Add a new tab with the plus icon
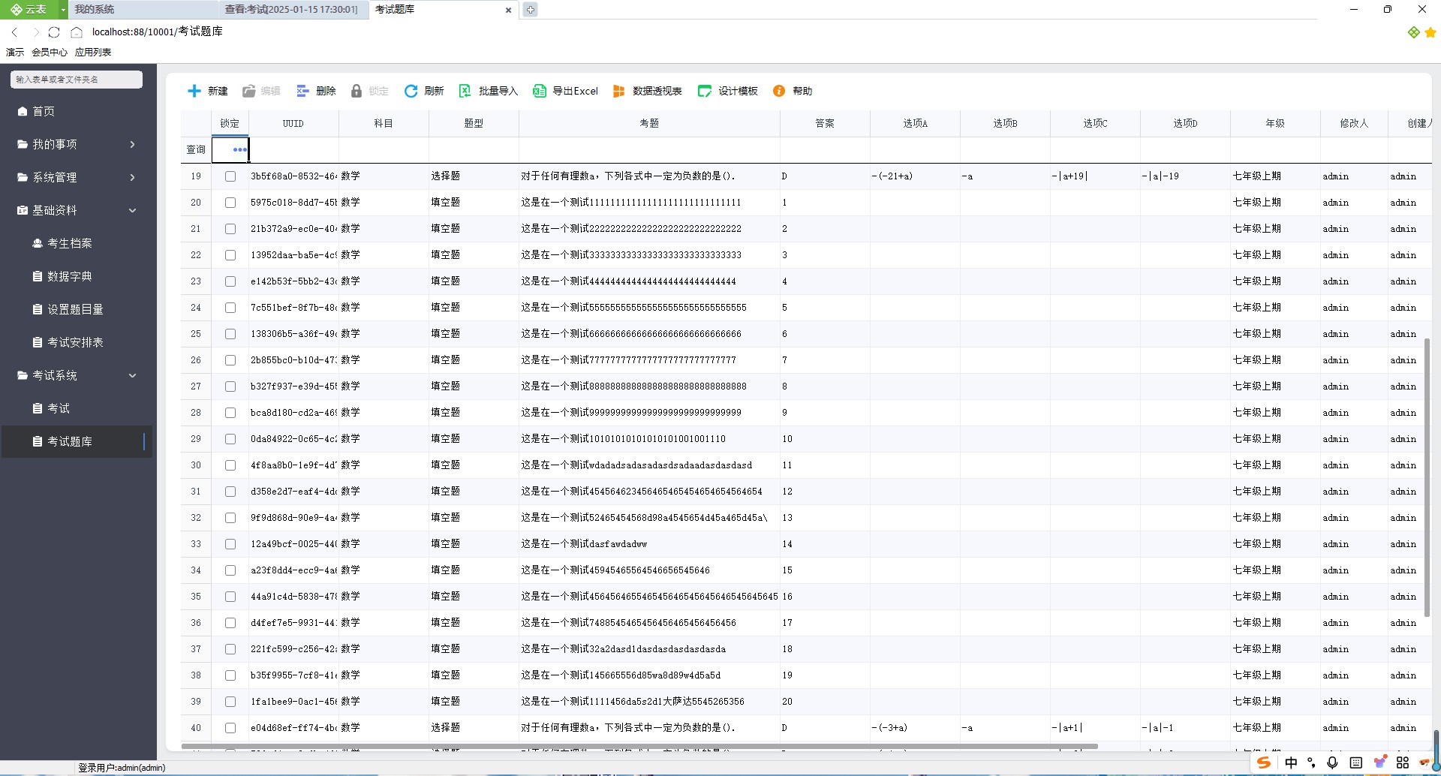Viewport: 1441px width, 776px height. [530, 10]
